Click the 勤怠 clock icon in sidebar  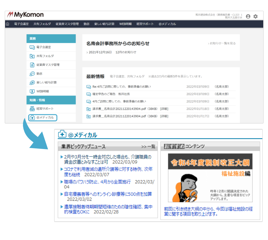point(32,74)
